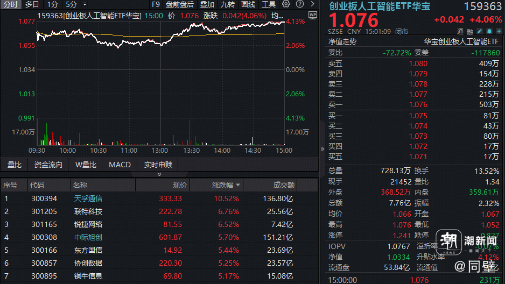Sort by 涨跌幅 column arrow

[x=238, y=185]
